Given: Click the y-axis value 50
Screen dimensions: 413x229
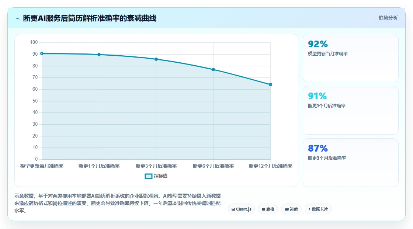Looking at the screenshot, I should (35, 101).
